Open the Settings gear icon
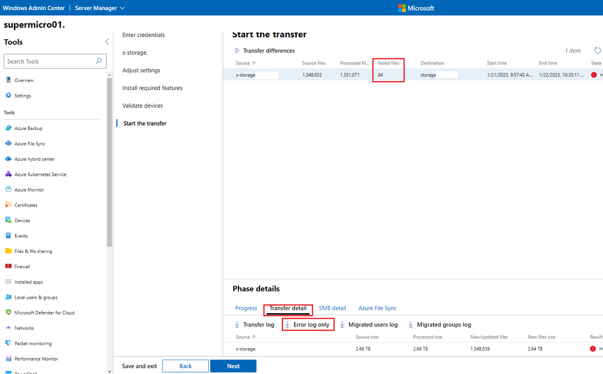The image size is (603, 374). click(x=8, y=95)
